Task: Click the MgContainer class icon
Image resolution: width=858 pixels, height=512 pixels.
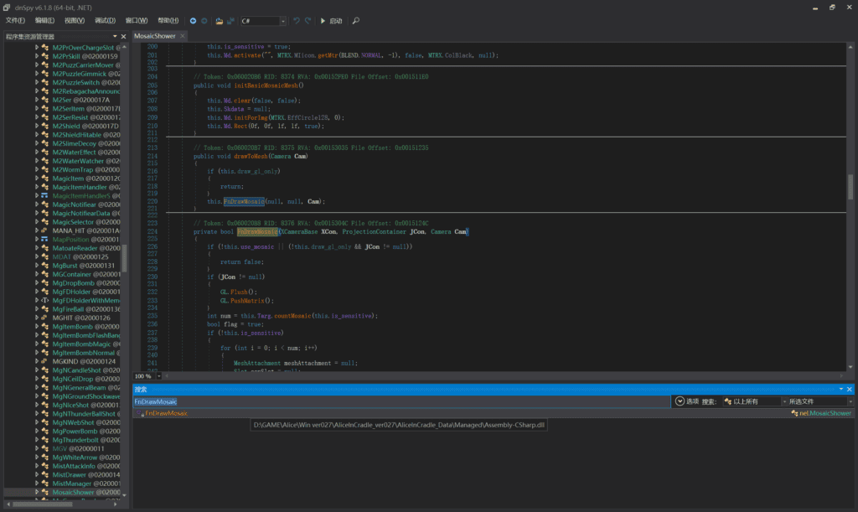Action: click(45, 274)
